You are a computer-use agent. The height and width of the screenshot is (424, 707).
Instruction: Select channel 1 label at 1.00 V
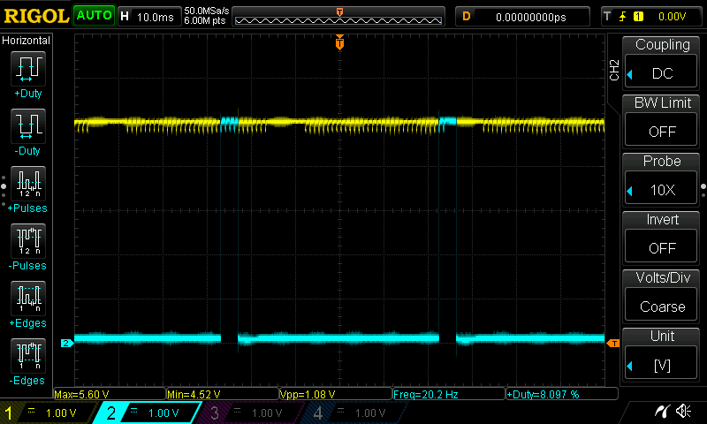(x=48, y=413)
